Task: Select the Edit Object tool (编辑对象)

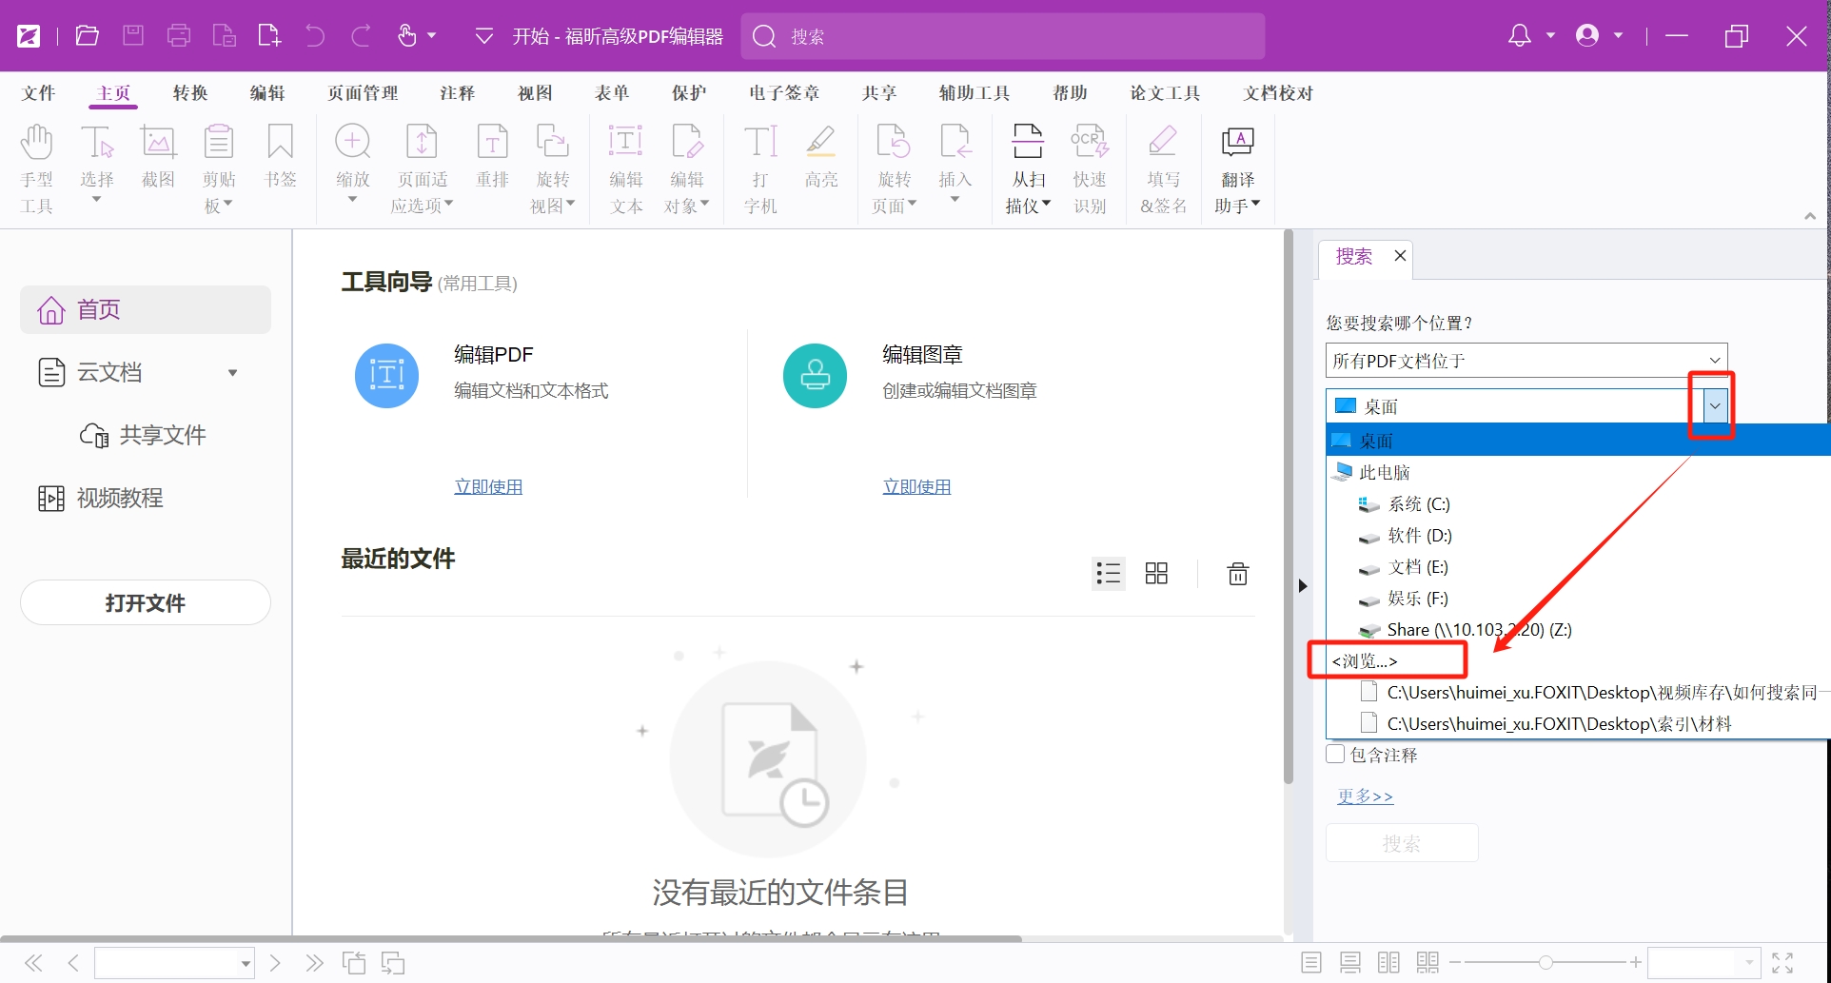Action: tap(686, 168)
